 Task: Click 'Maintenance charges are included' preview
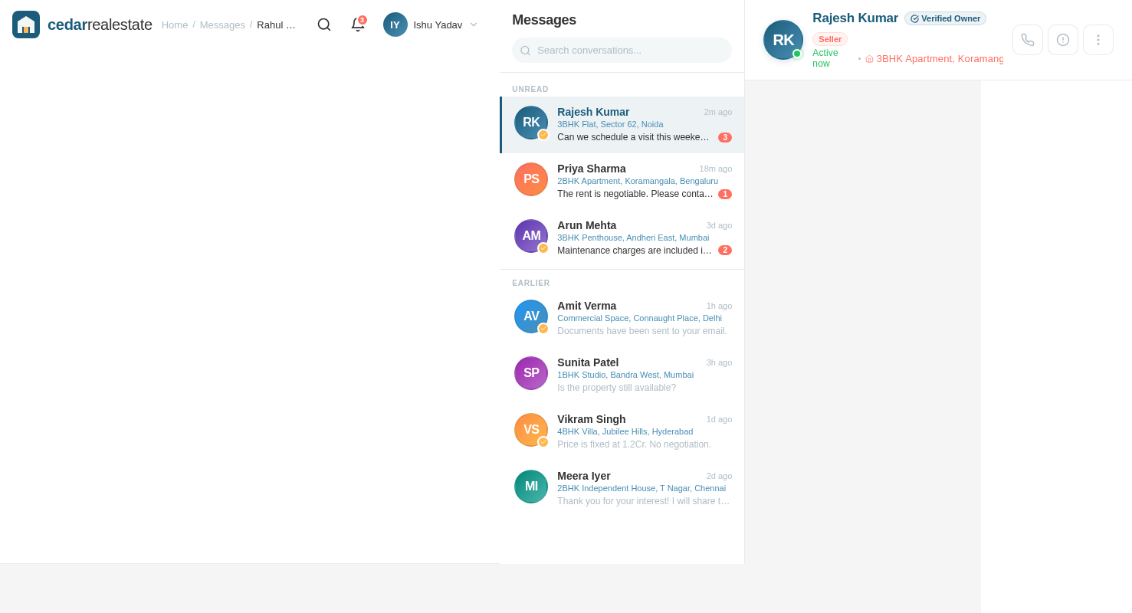click(x=635, y=251)
